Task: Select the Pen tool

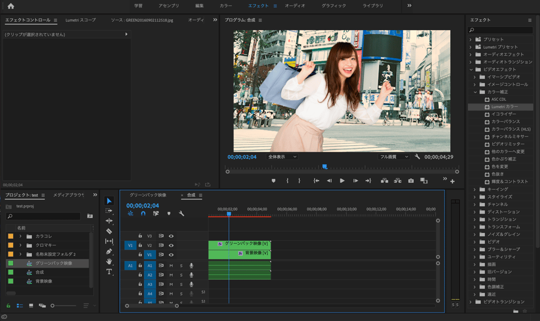Action: [x=109, y=251]
